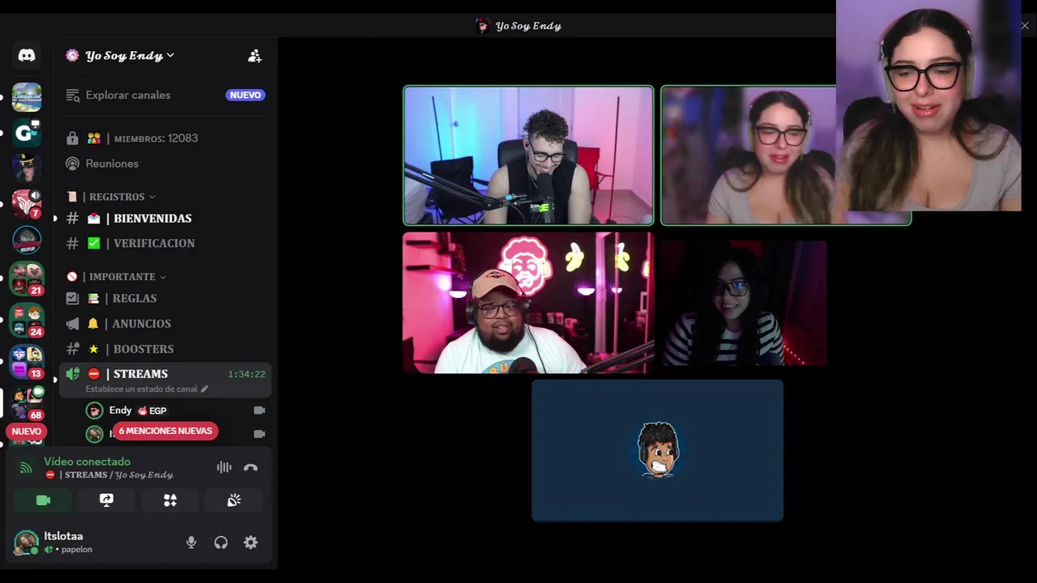This screenshot has height=583, width=1037.
Task: Click Vídeo conectado status text
Action: click(x=87, y=462)
